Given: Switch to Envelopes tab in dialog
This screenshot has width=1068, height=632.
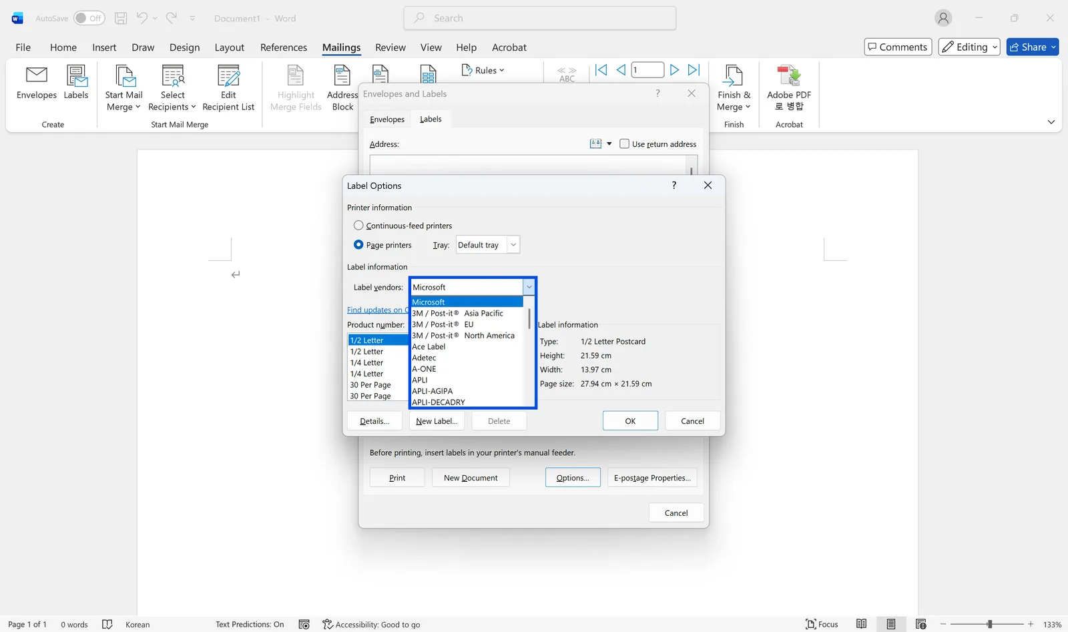Looking at the screenshot, I should click(387, 119).
